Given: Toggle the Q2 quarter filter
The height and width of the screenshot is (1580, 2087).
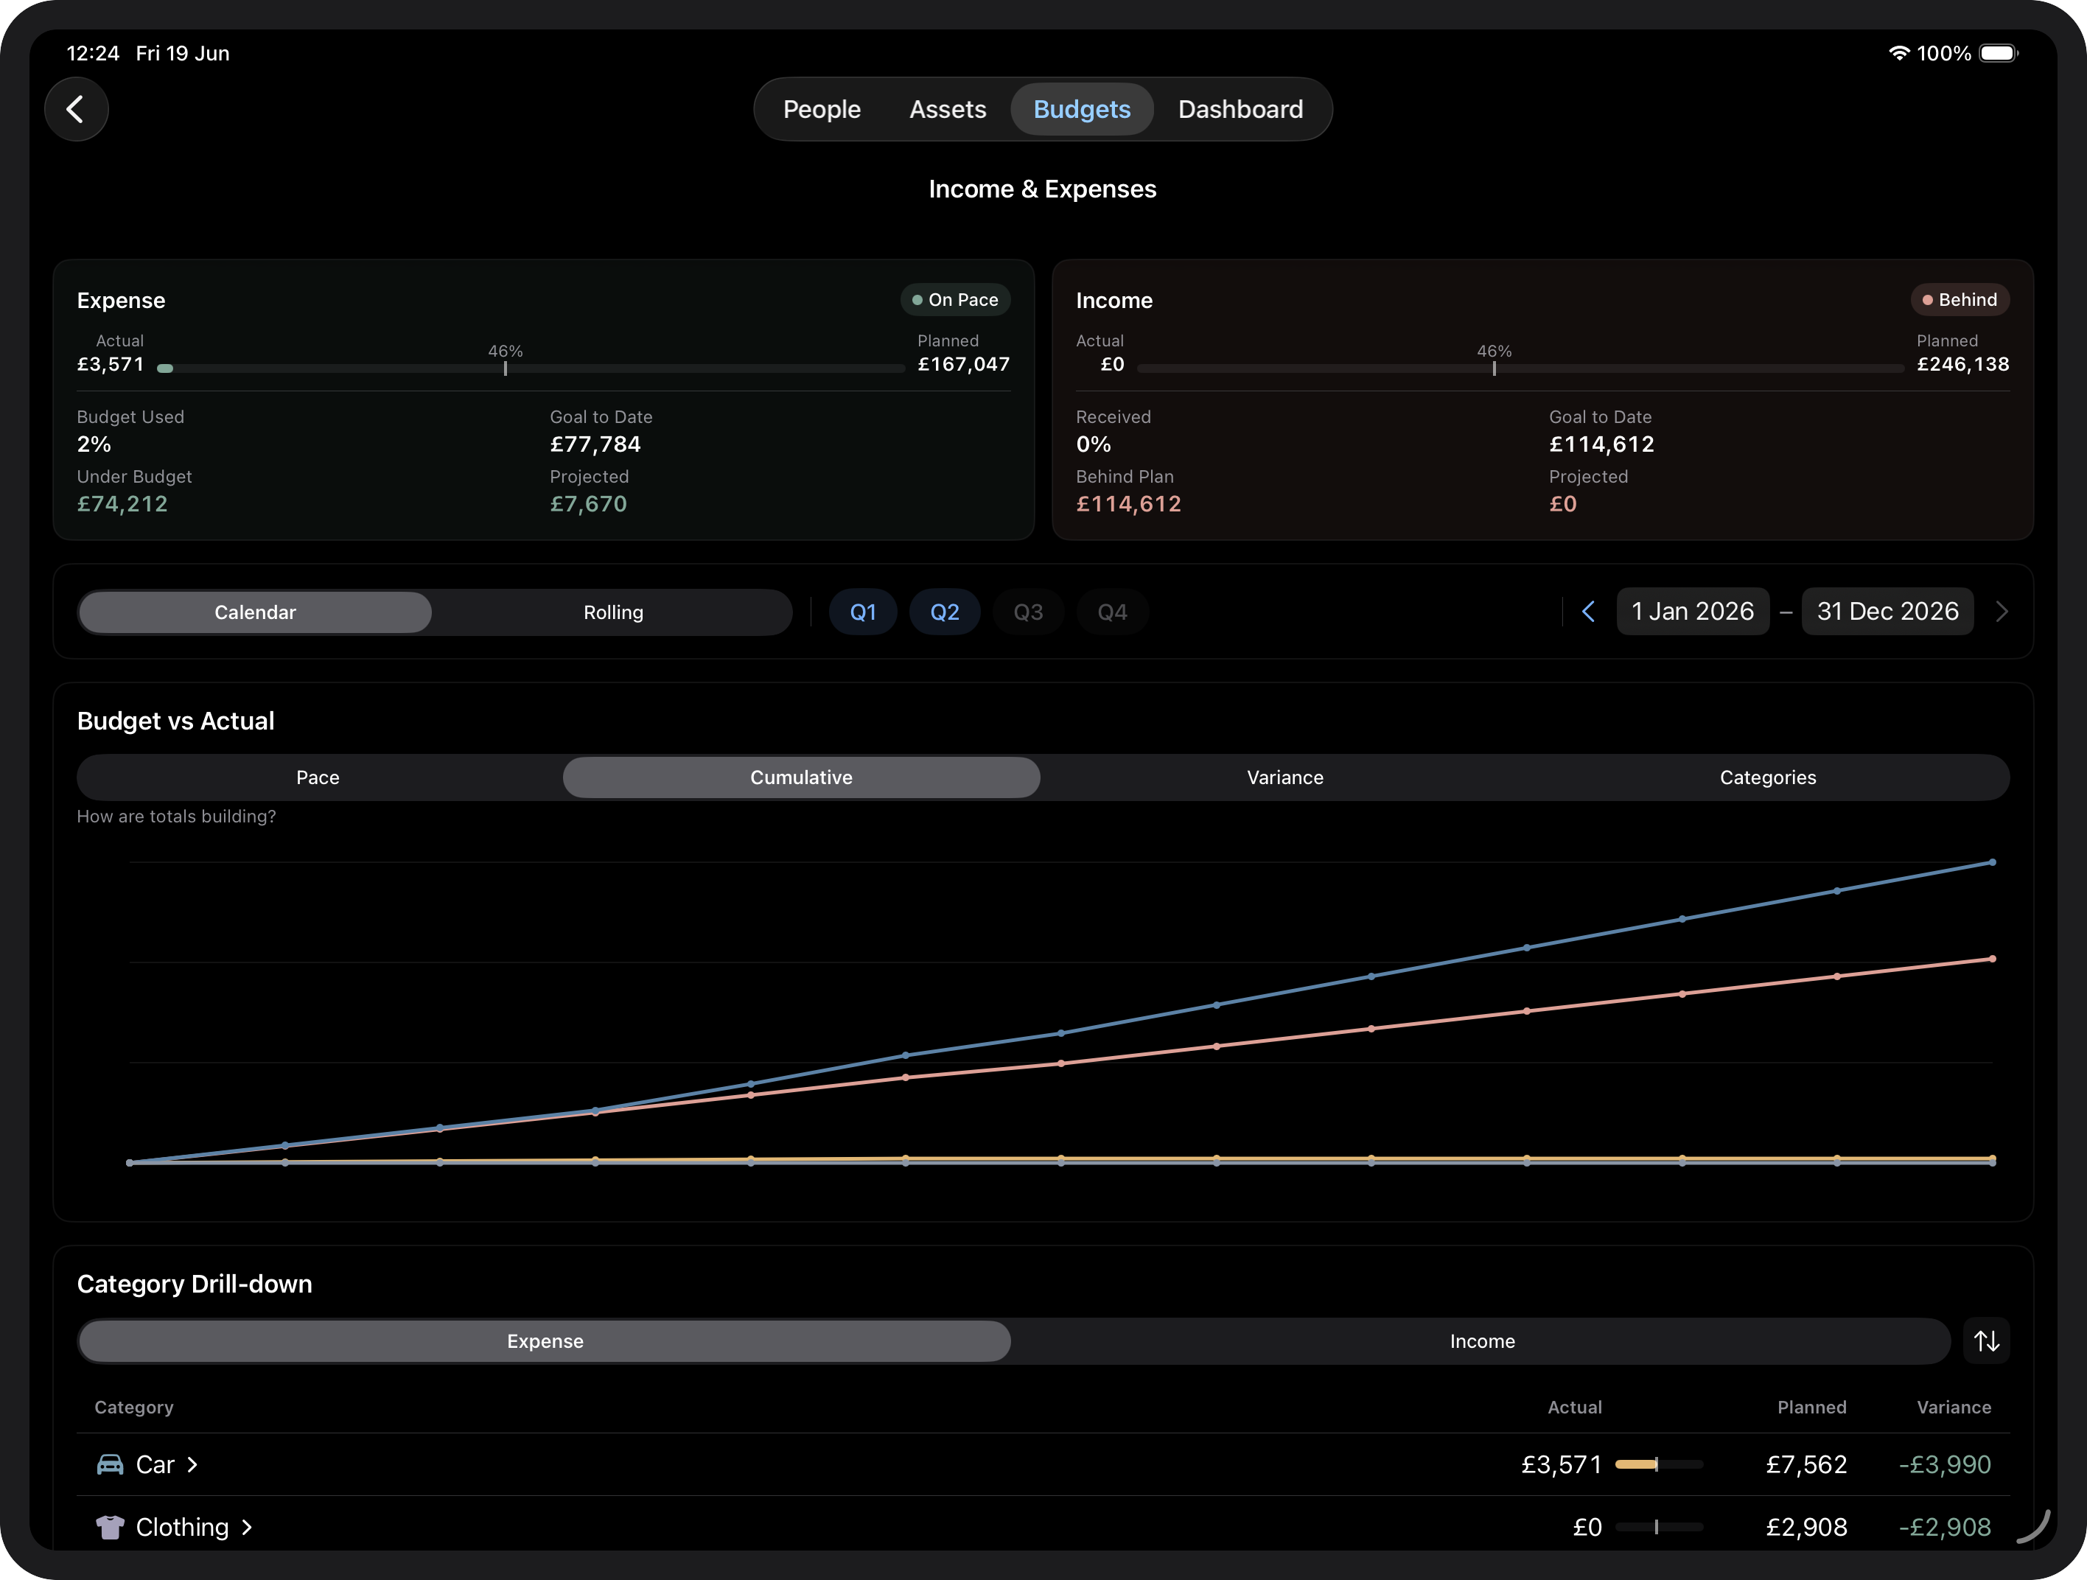Looking at the screenshot, I should [945, 612].
